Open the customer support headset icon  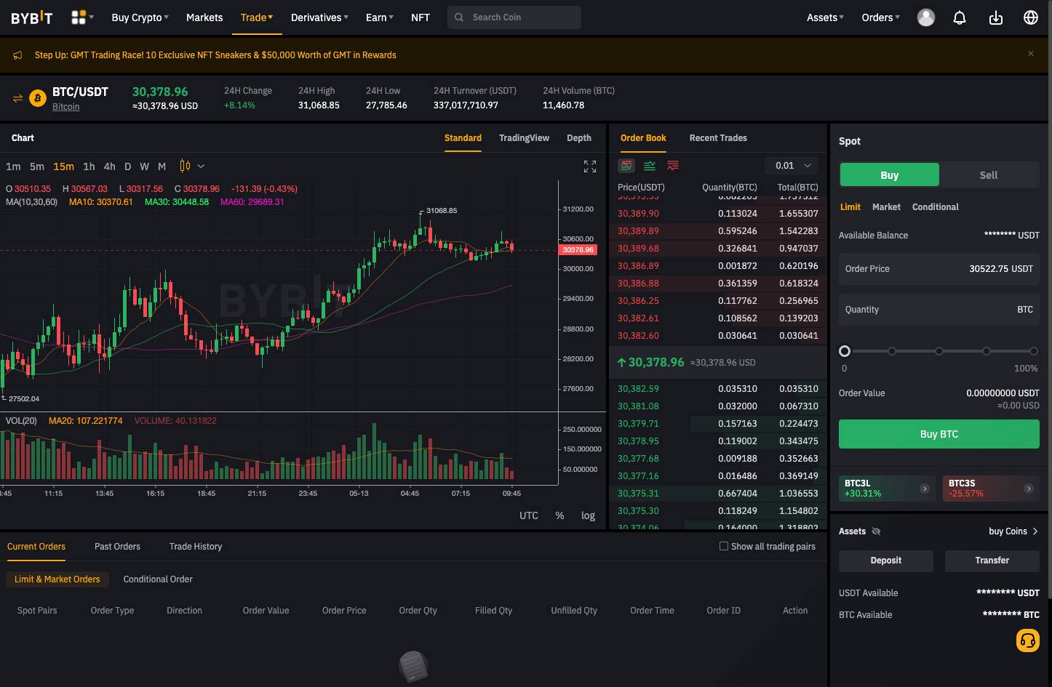(1027, 640)
